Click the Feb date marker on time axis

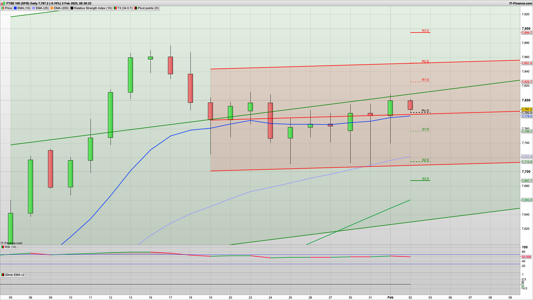tap(390, 297)
